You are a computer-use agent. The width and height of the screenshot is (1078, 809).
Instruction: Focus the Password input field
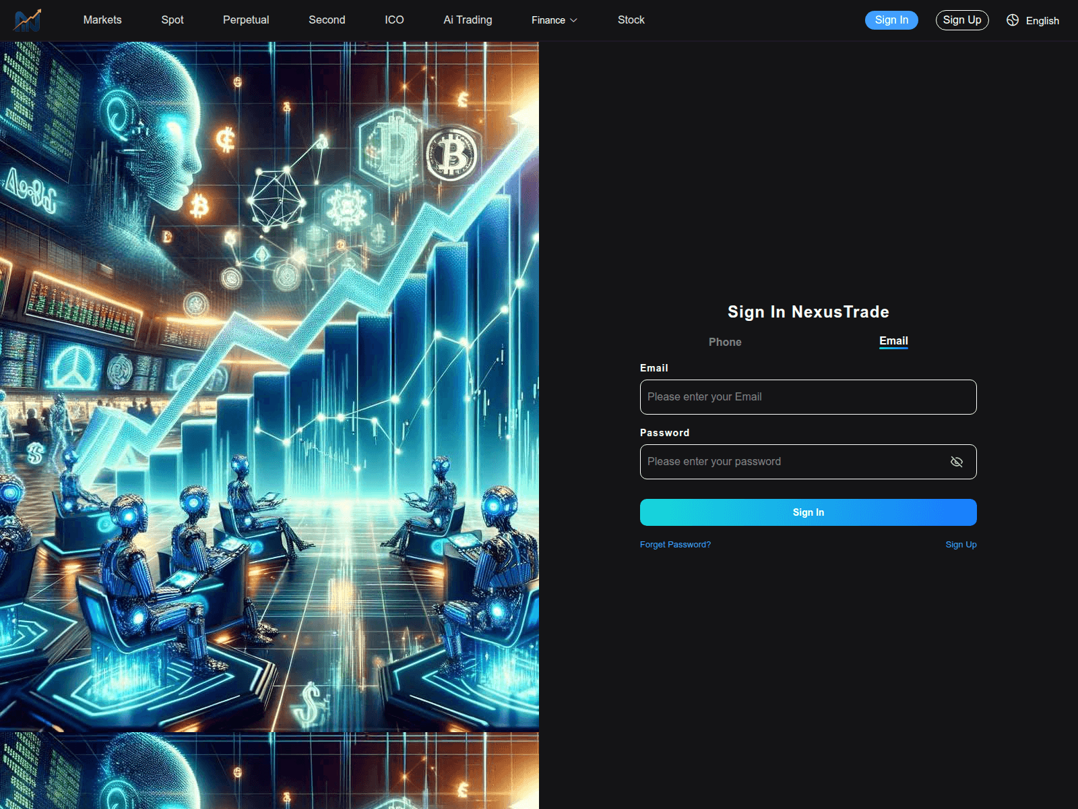click(808, 462)
